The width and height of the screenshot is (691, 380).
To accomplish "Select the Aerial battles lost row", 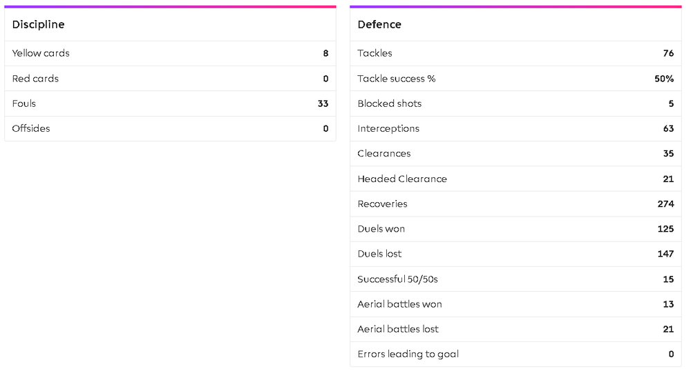I will 515,330.
